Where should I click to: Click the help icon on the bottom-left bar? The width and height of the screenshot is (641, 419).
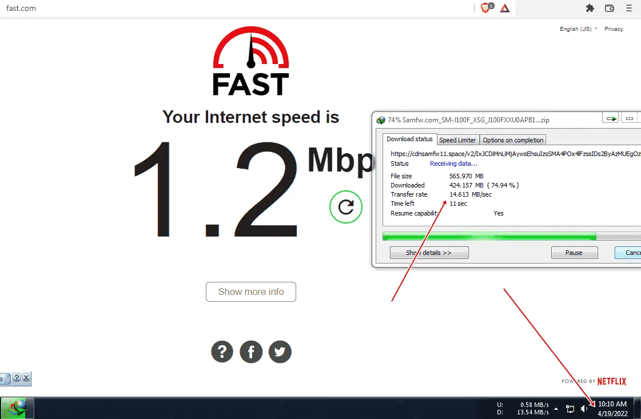pos(17,378)
